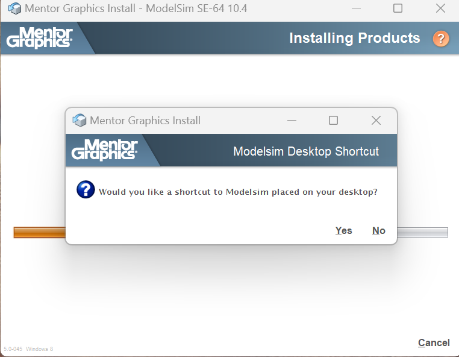Viewport: 459px width, 357px height.
Task: Minimize the main ModelSim installer window
Action: [x=356, y=8]
